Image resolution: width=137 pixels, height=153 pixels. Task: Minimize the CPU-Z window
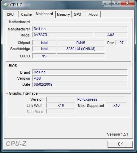click(107, 3)
